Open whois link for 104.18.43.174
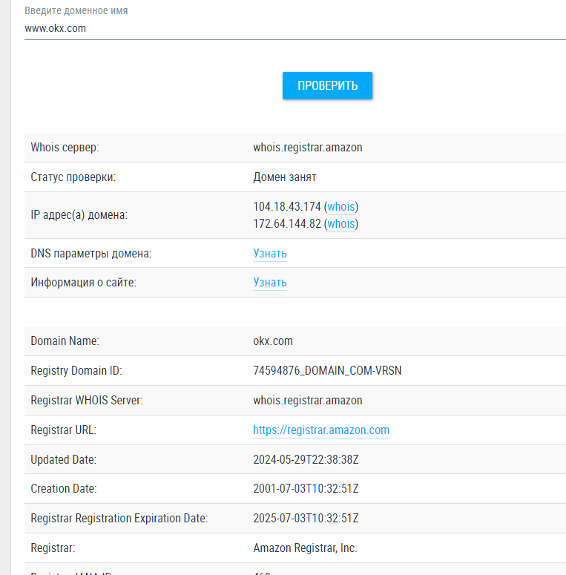Viewport: 566px width, 575px height. coord(341,206)
